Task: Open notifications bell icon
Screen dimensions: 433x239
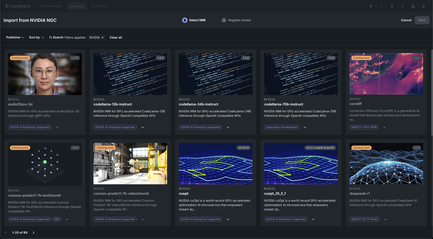Action: (392, 6)
